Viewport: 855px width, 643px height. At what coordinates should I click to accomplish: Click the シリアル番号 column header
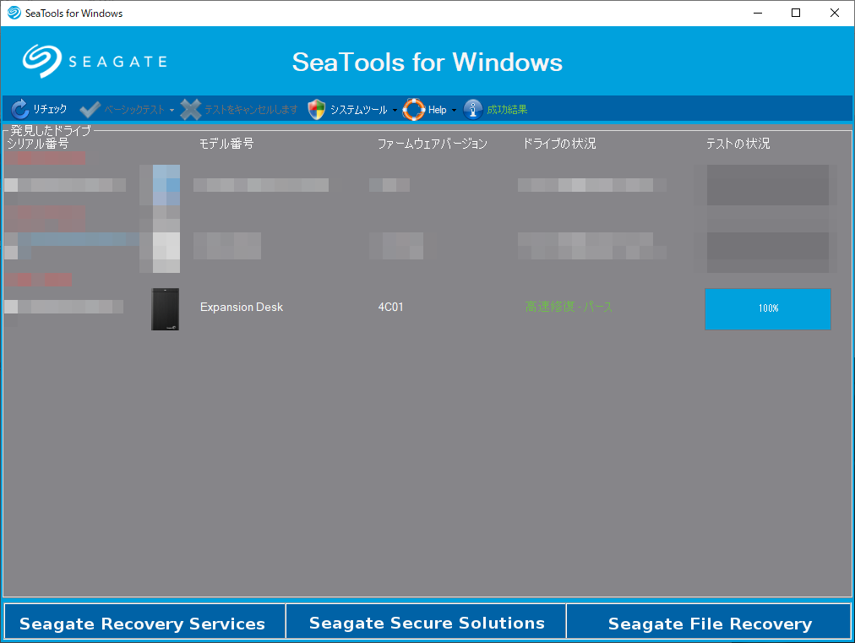click(38, 144)
